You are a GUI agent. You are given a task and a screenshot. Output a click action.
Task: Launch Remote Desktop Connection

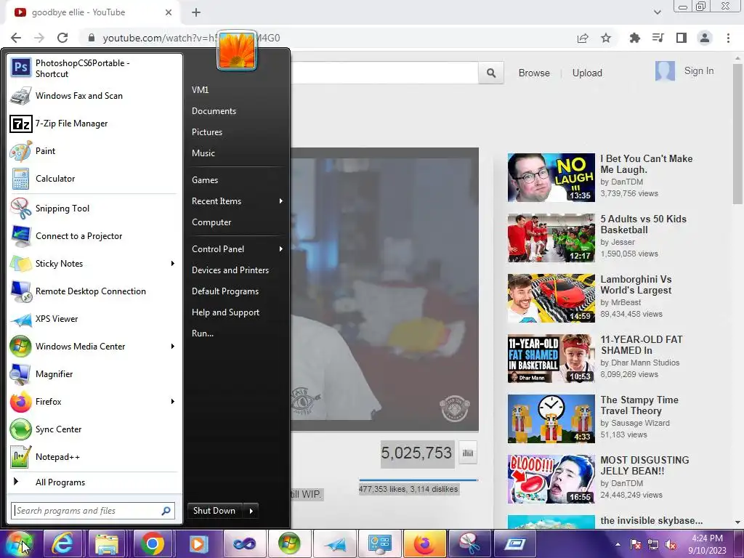click(94, 291)
